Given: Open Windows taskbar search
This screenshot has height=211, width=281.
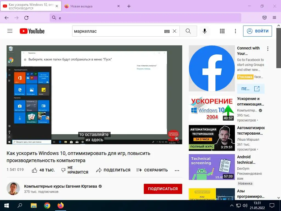Looking at the screenshot, I should tap(20, 206).
